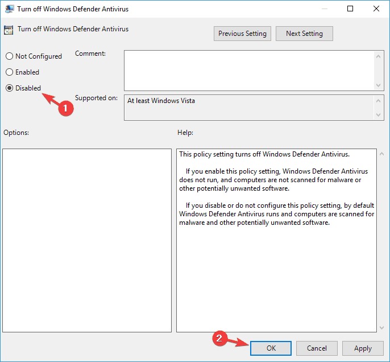Click Supported on box scroll down arrow
390x362 pixels.
click(x=378, y=115)
